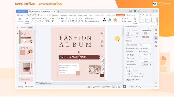Switch to the Outline pane tab
The height and width of the screenshot is (97, 174).
(23, 27)
